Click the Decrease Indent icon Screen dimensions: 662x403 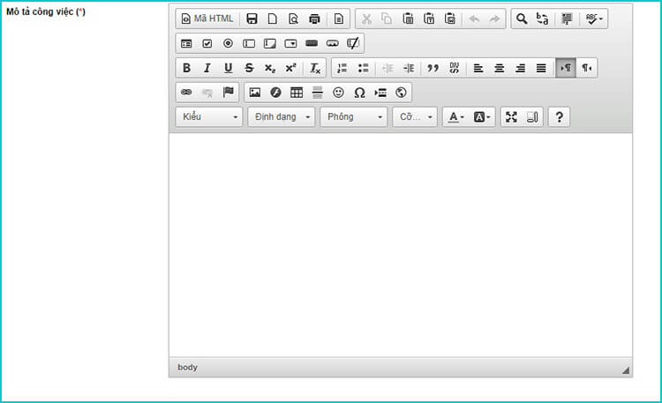[x=387, y=68]
